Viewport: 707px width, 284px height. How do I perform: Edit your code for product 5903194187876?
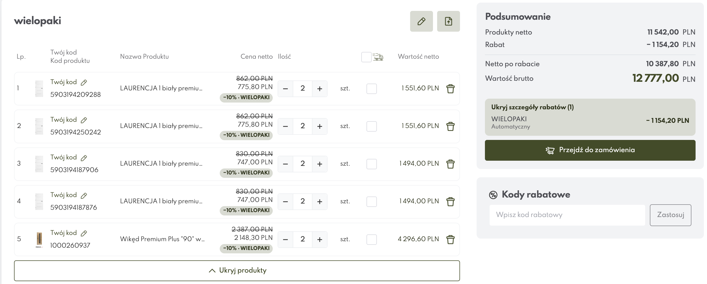coord(84,195)
